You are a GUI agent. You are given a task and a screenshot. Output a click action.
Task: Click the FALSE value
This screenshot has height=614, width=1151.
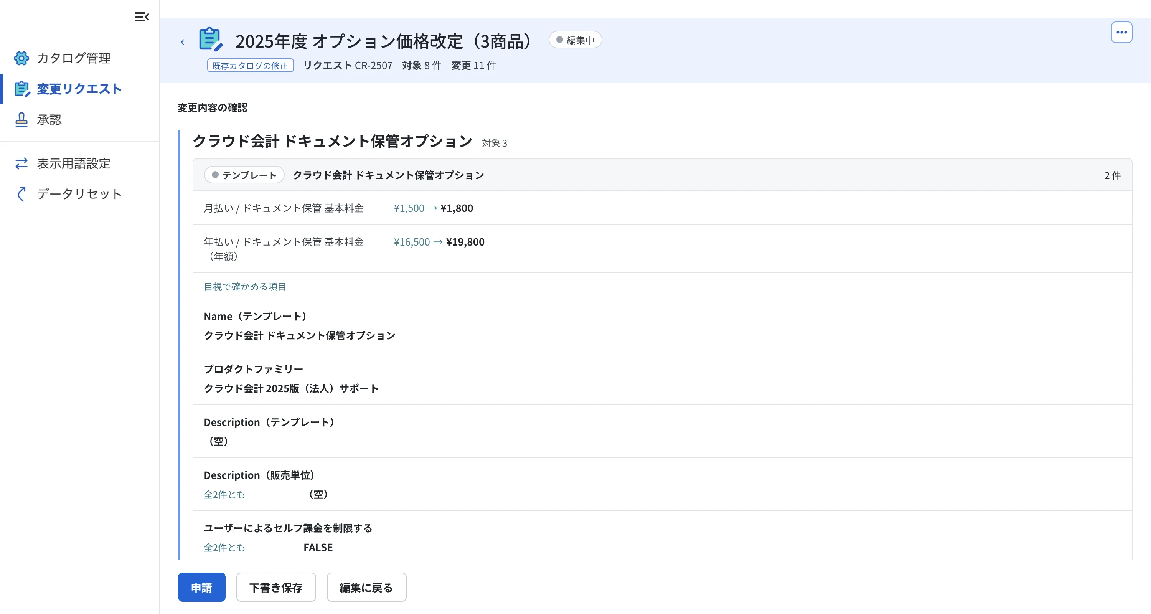(318, 547)
